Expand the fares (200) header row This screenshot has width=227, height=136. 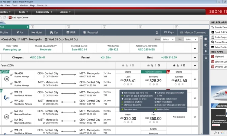pos(195,66)
